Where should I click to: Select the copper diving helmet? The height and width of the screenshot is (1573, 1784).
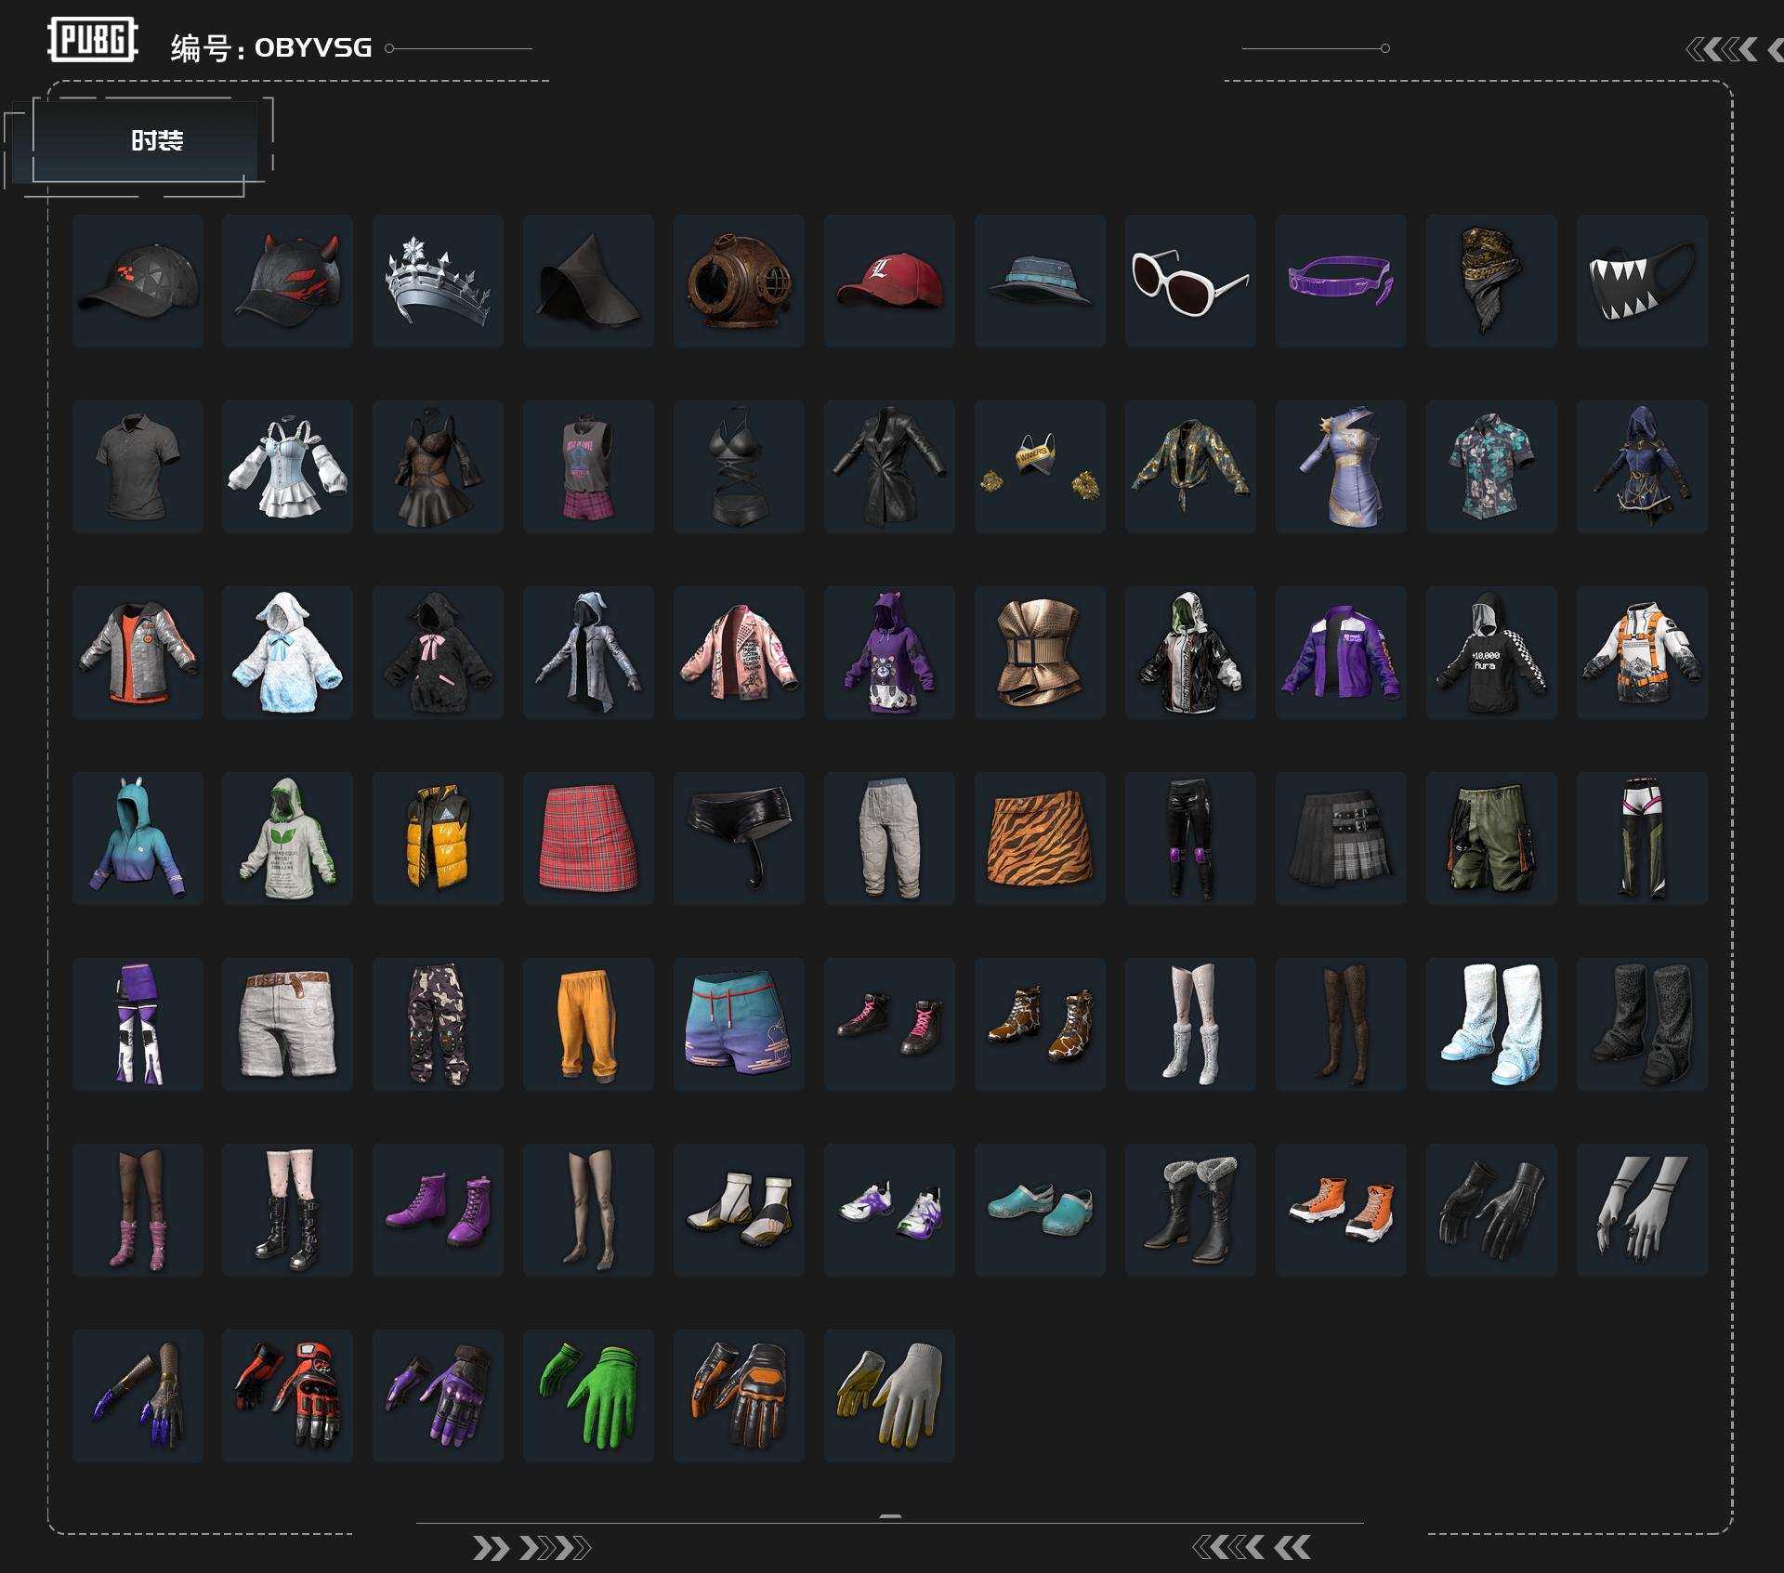tap(739, 281)
